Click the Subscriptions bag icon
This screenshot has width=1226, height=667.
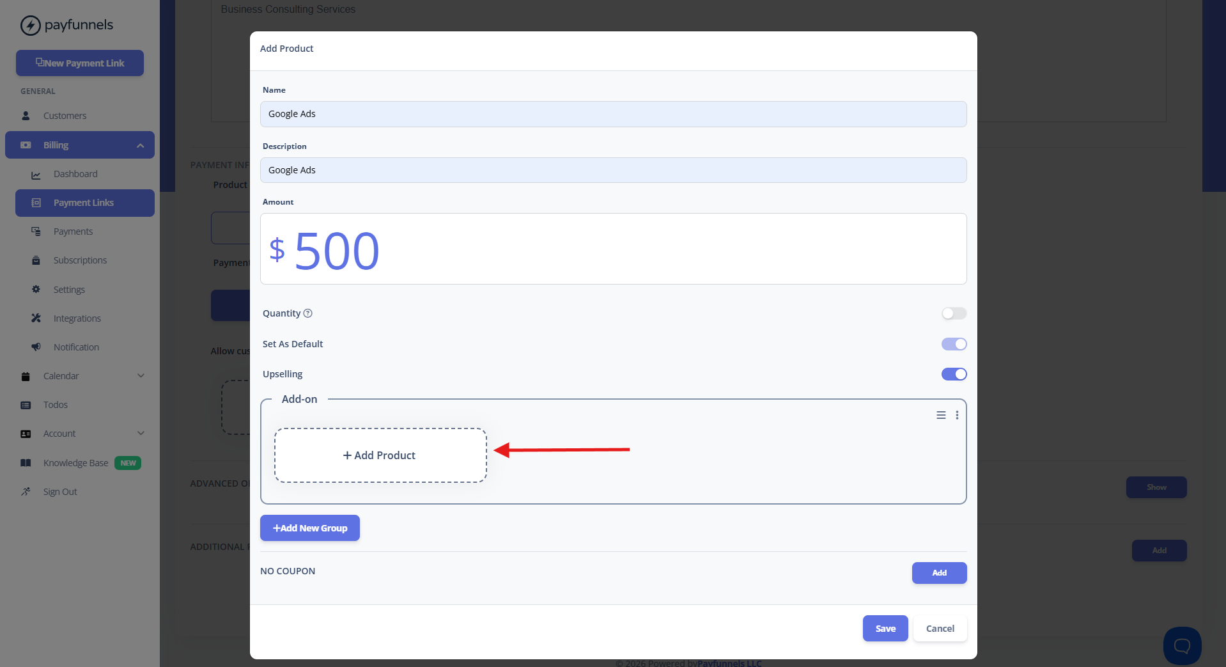[36, 260]
